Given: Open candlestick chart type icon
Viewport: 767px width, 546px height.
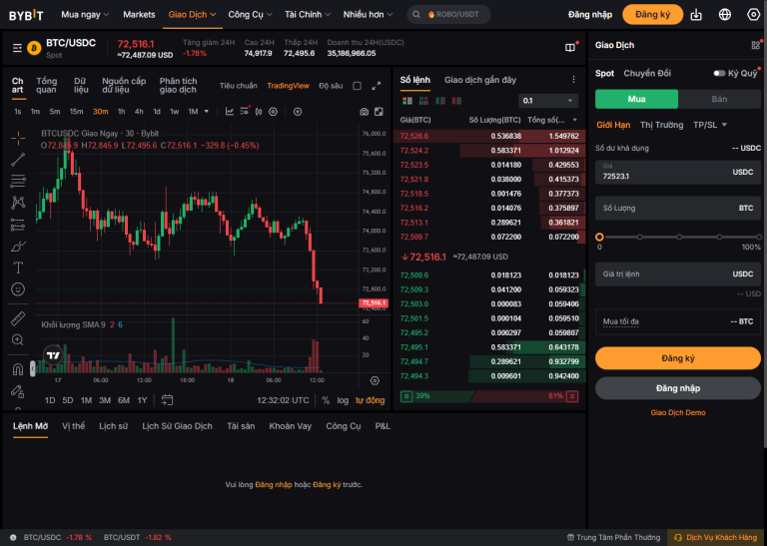Looking at the screenshot, I should coord(259,112).
